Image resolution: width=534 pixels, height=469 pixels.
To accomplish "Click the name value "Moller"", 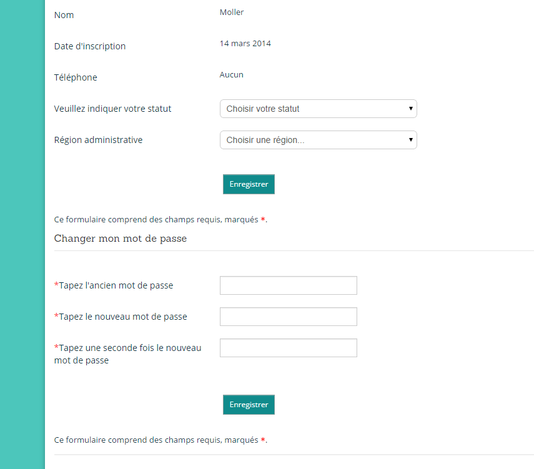I will 232,12.
